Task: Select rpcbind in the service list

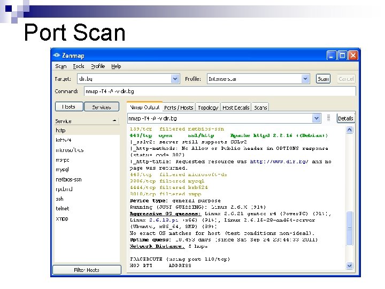Action: click(87, 189)
